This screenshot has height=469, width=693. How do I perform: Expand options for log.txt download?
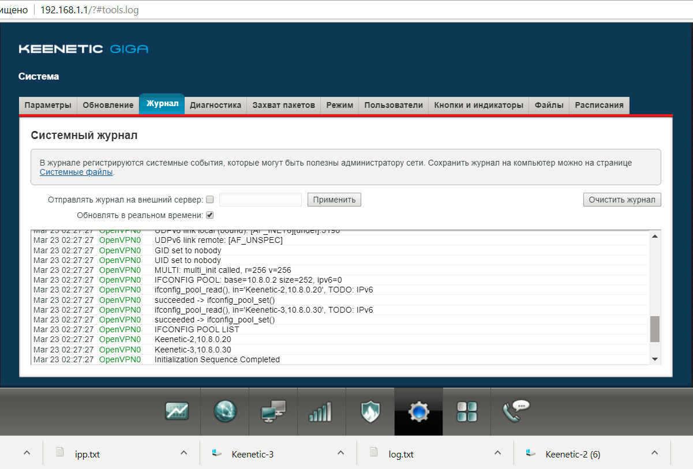(497, 453)
